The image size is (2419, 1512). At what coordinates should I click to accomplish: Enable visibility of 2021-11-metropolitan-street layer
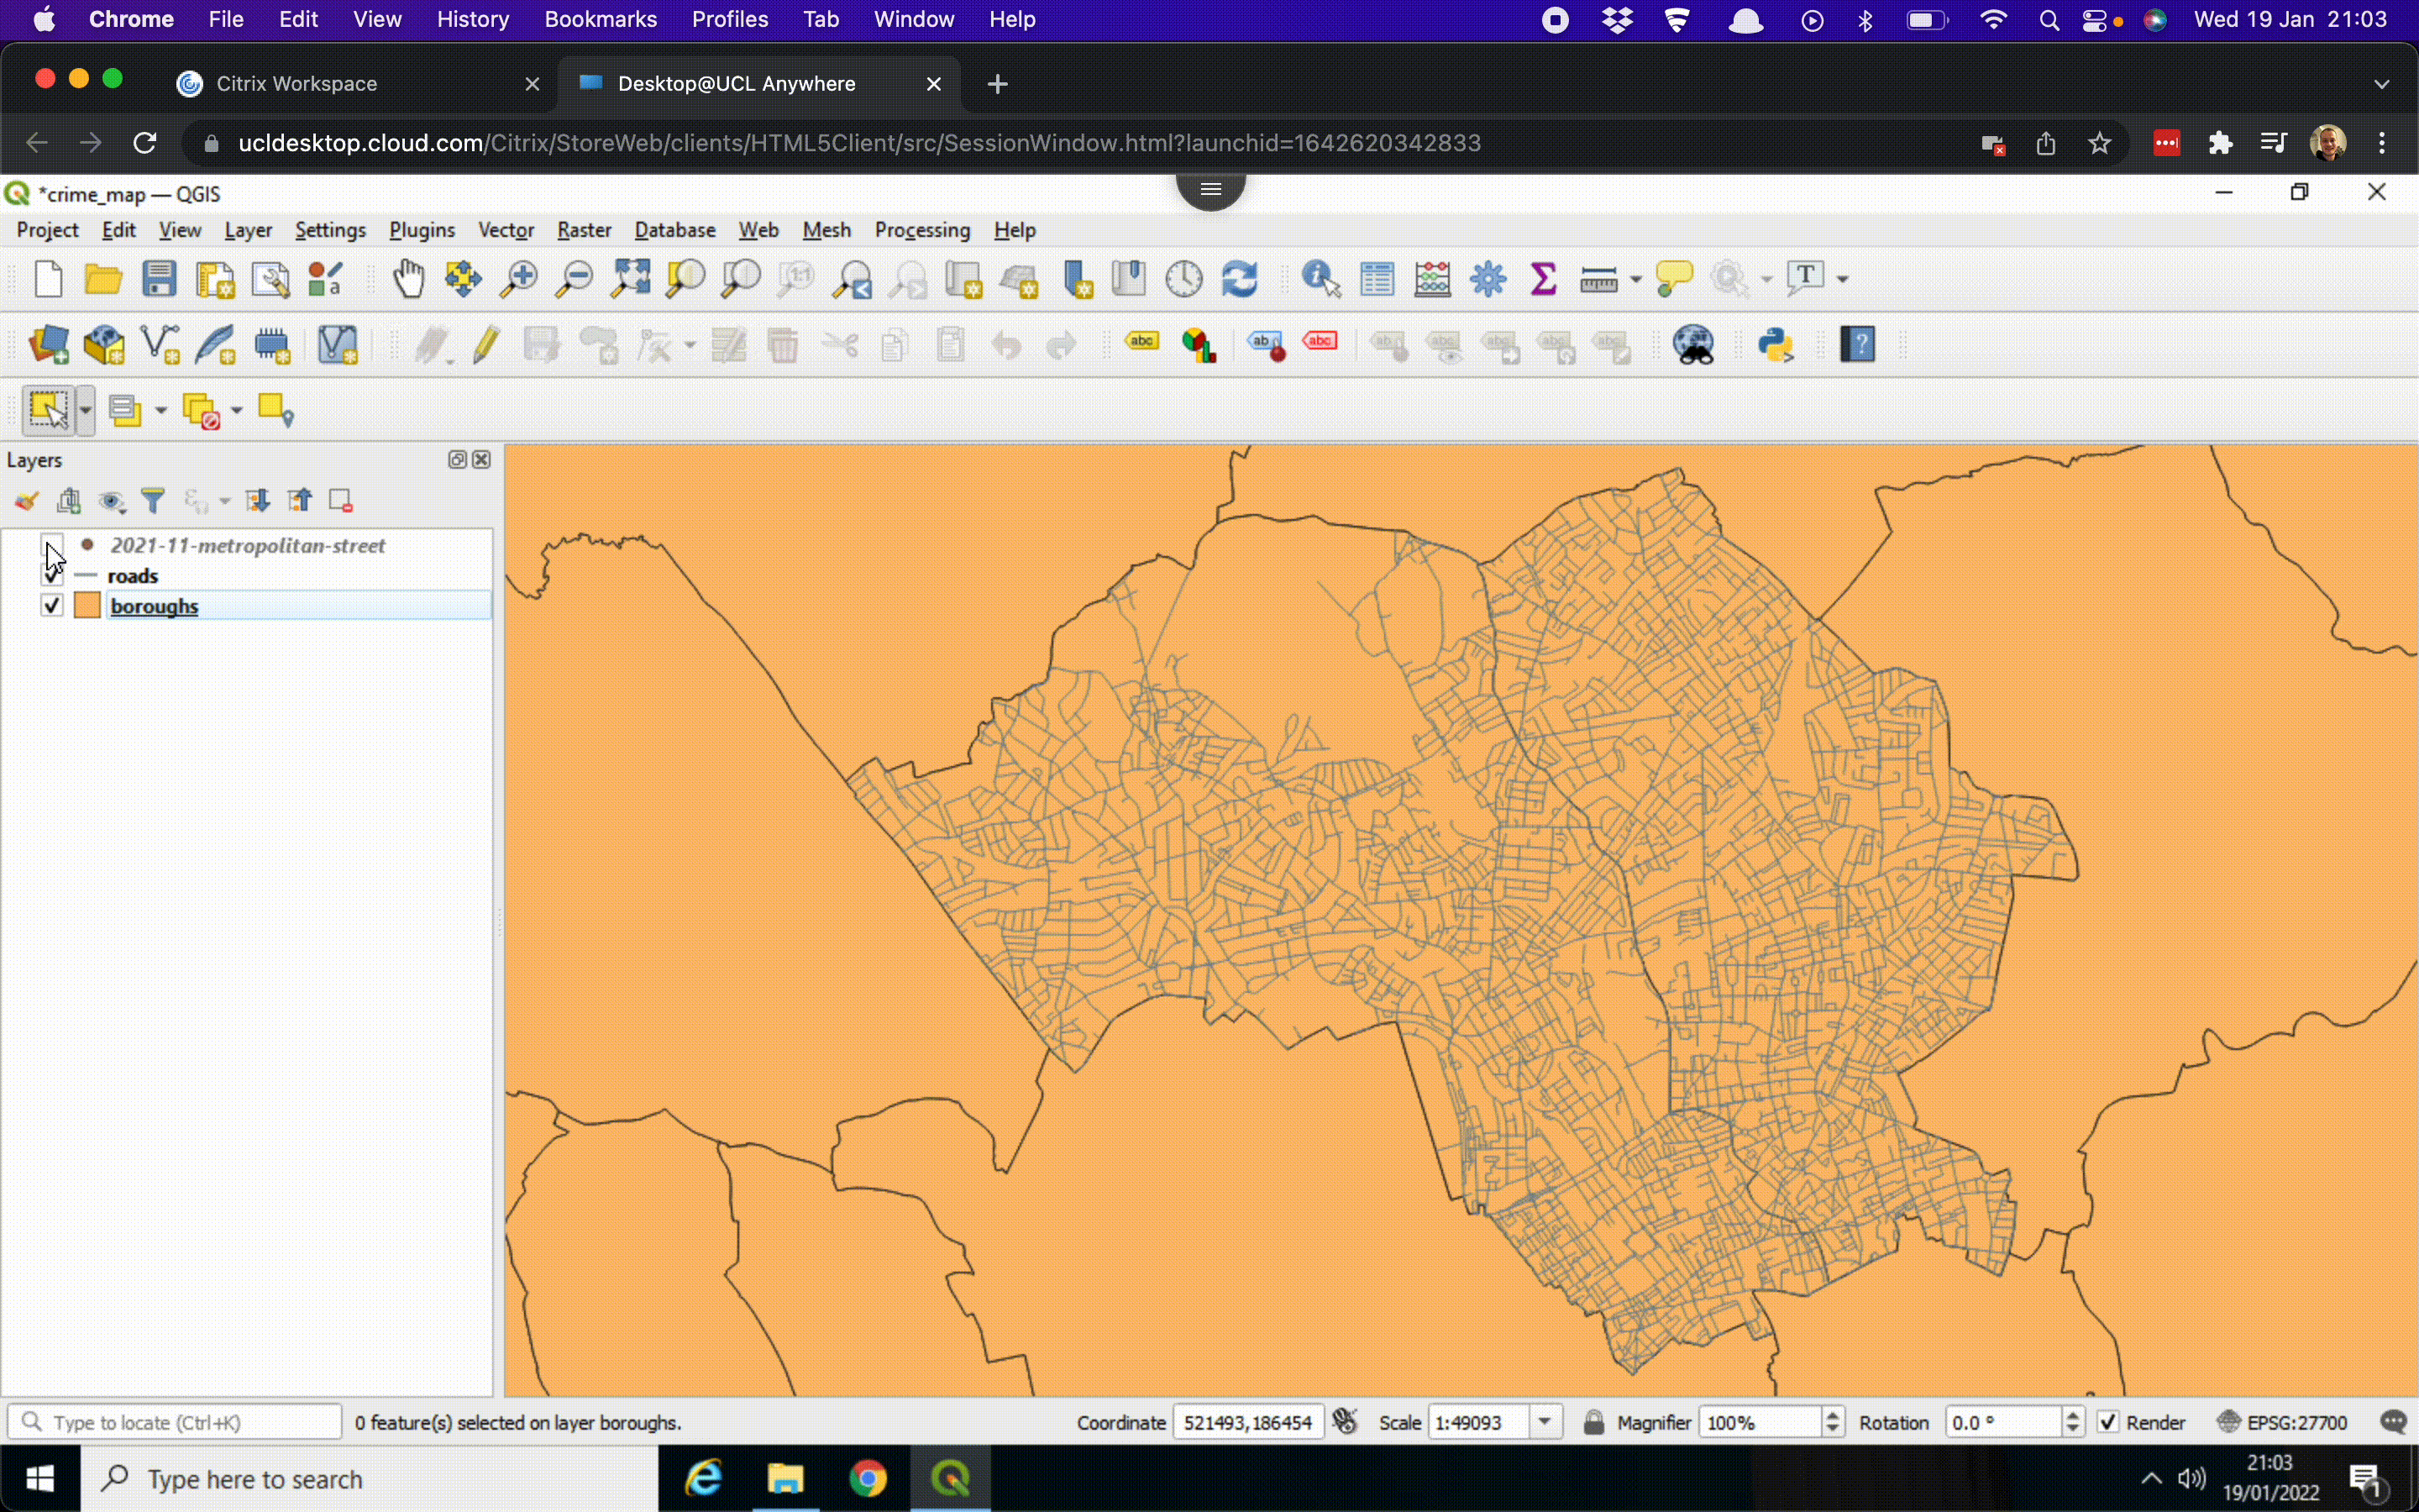tap(51, 546)
